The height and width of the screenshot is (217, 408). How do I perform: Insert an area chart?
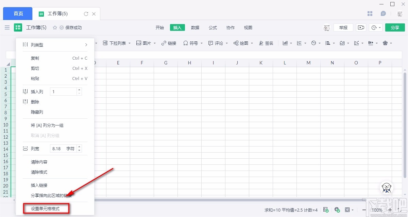[x=342, y=43]
